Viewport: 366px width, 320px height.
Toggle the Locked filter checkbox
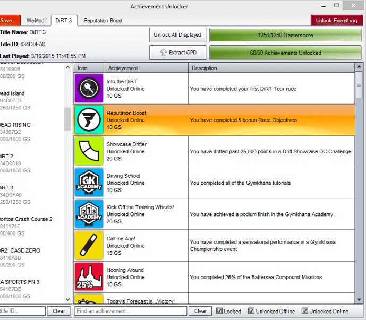pyautogui.click(x=219, y=311)
